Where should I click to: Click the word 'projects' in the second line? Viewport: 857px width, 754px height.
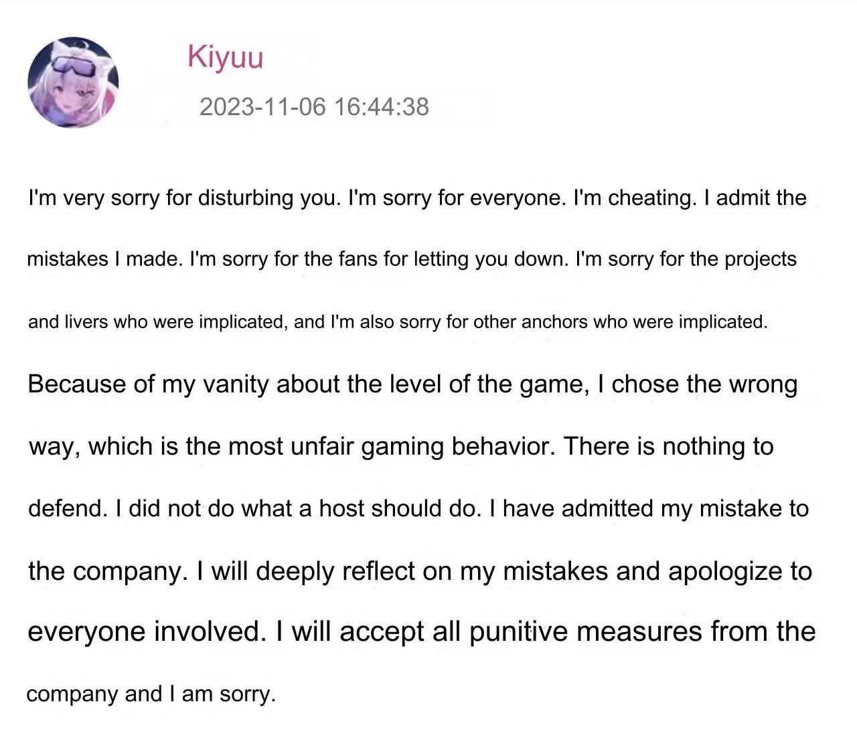pyautogui.click(x=761, y=260)
